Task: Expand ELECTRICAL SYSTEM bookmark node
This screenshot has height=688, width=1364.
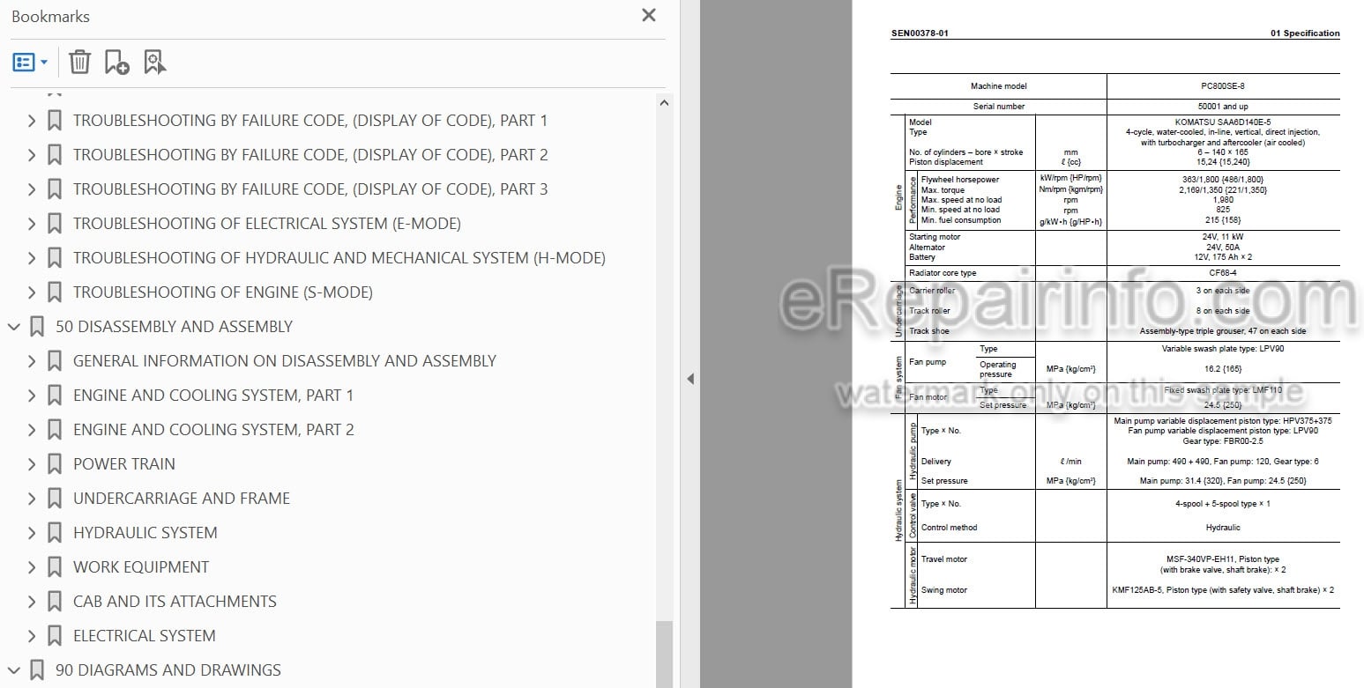Action: click(32, 636)
